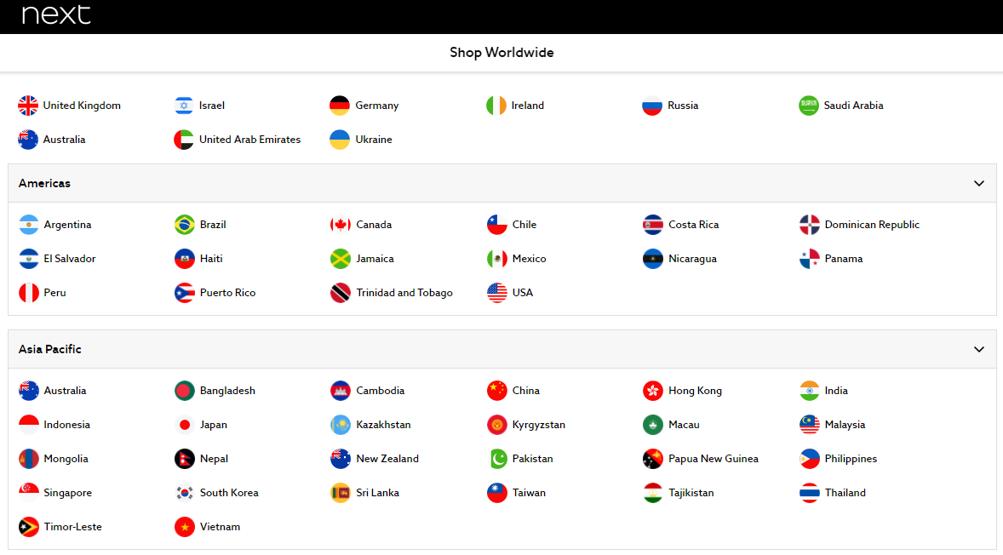Open the Timor-Leste link
Image resolution: width=1003 pixels, height=555 pixels.
(60, 526)
